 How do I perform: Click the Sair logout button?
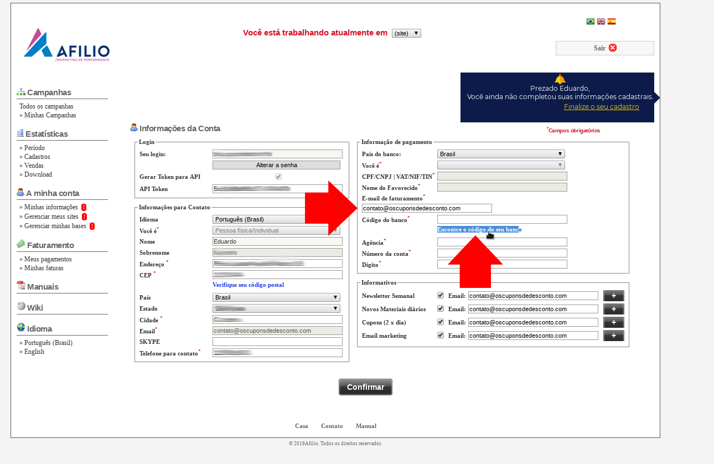(x=605, y=48)
